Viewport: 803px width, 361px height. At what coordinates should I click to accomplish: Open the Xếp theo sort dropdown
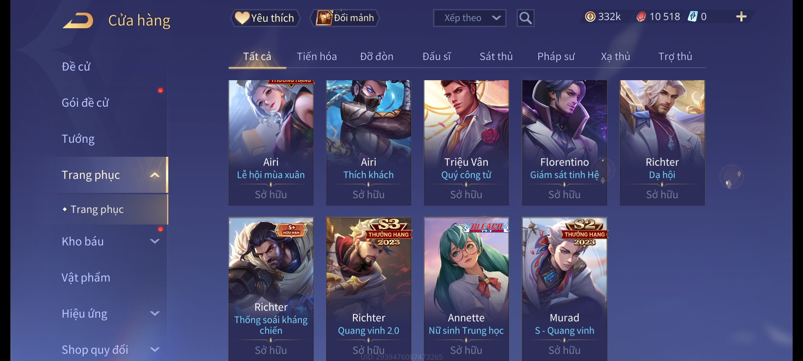point(469,18)
